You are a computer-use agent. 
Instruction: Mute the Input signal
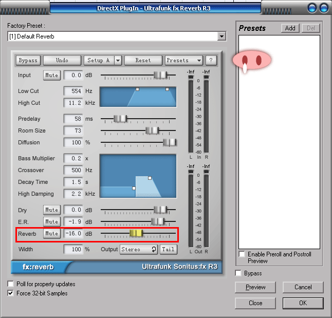click(x=52, y=75)
